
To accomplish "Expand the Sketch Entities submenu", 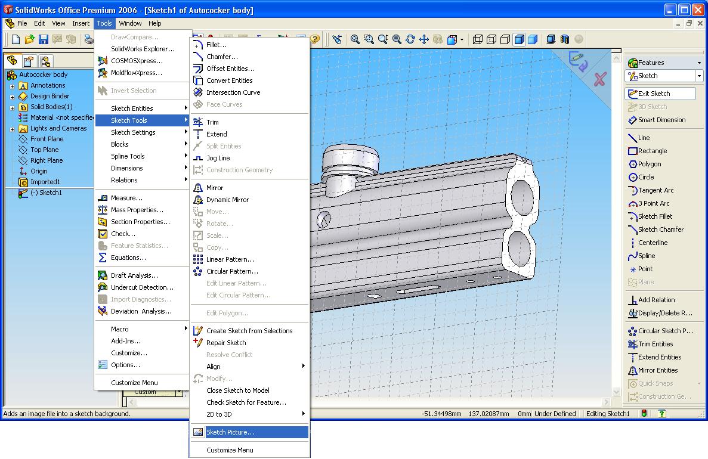I will point(142,108).
